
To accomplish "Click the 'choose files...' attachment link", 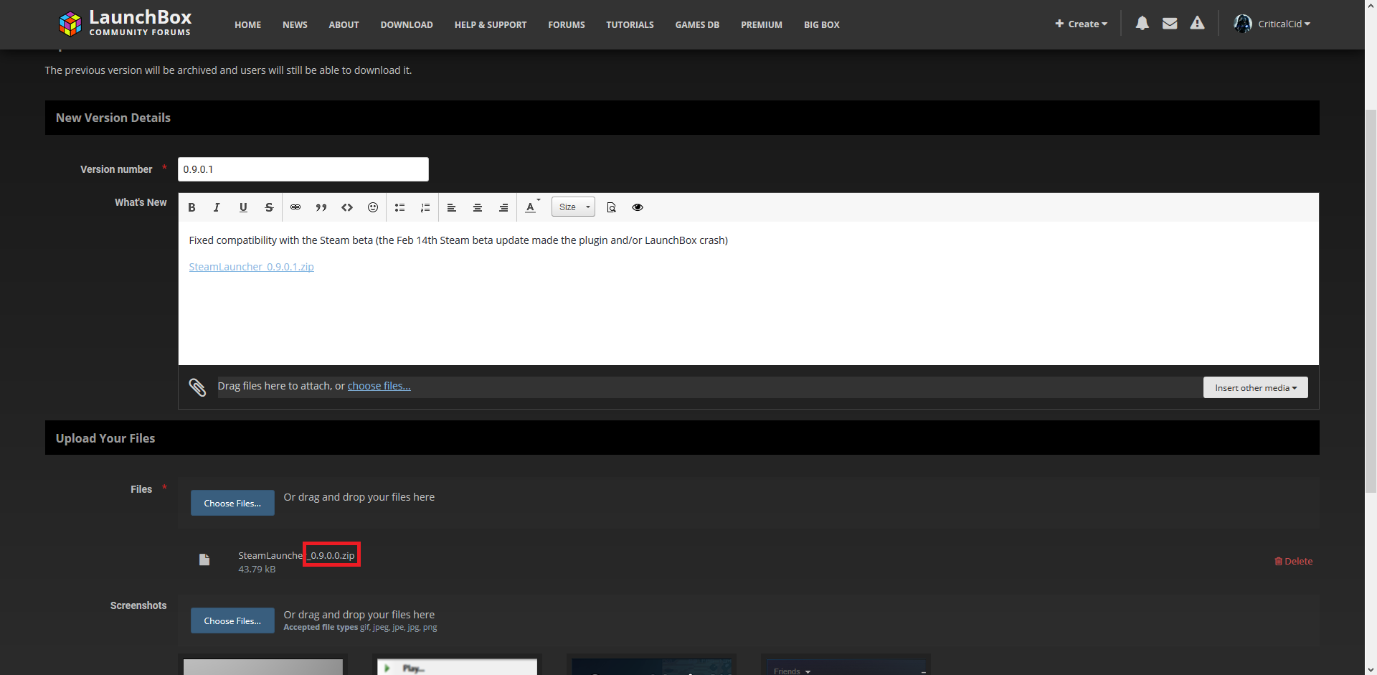I will pos(379,386).
